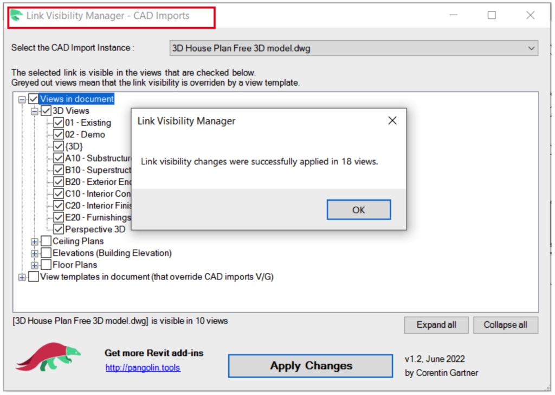Open the pangolin.tools link

(143, 368)
